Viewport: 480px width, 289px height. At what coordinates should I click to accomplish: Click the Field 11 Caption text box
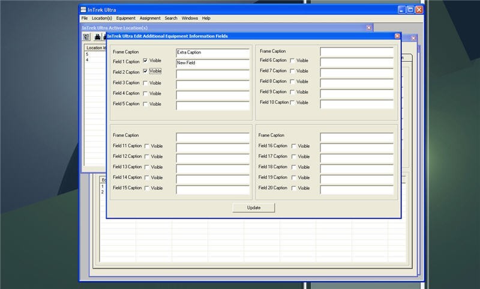pyautogui.click(x=213, y=147)
